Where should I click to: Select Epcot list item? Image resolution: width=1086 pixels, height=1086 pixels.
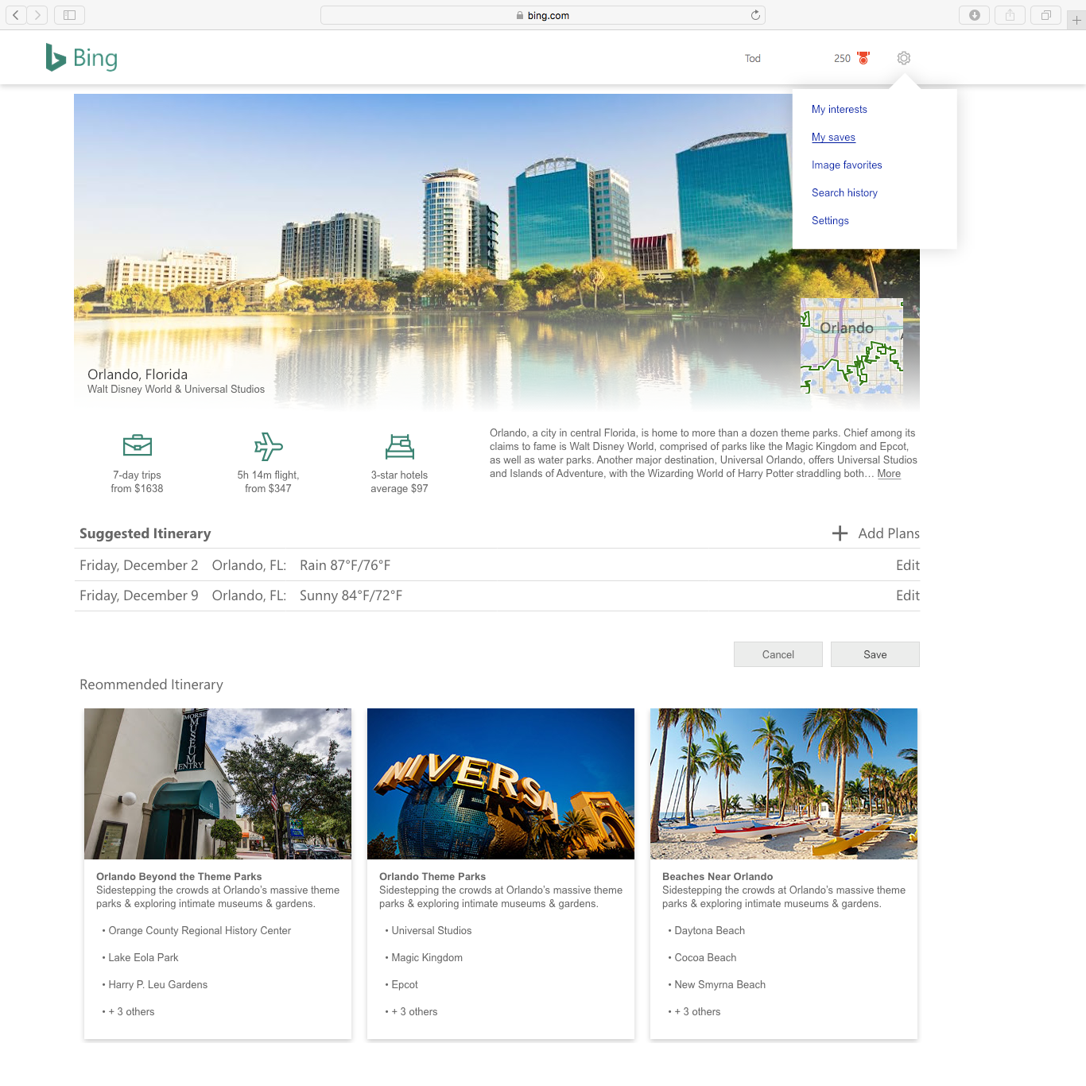[405, 985]
